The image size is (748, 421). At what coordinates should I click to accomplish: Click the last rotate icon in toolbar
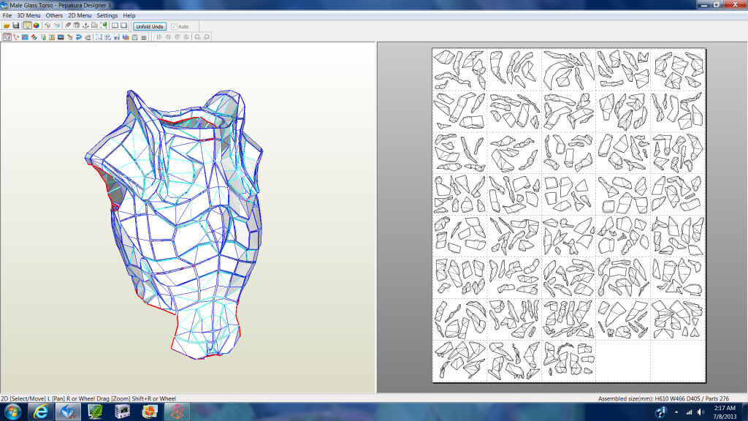click(x=207, y=37)
